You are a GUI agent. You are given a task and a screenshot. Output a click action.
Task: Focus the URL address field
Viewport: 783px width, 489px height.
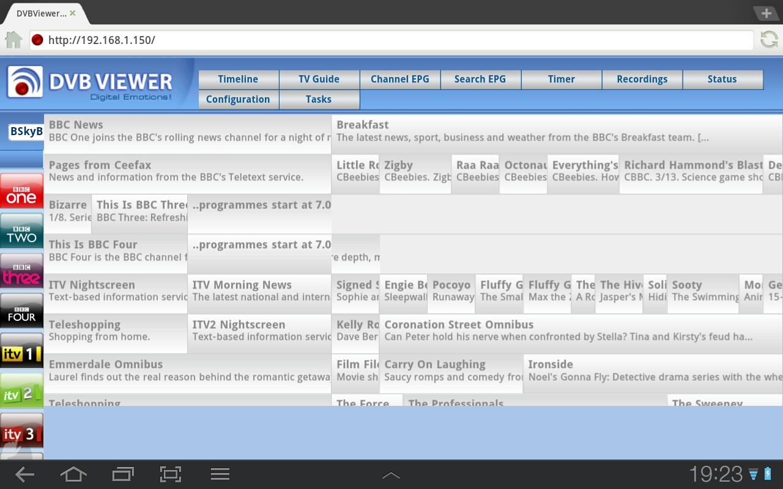pyautogui.click(x=391, y=40)
